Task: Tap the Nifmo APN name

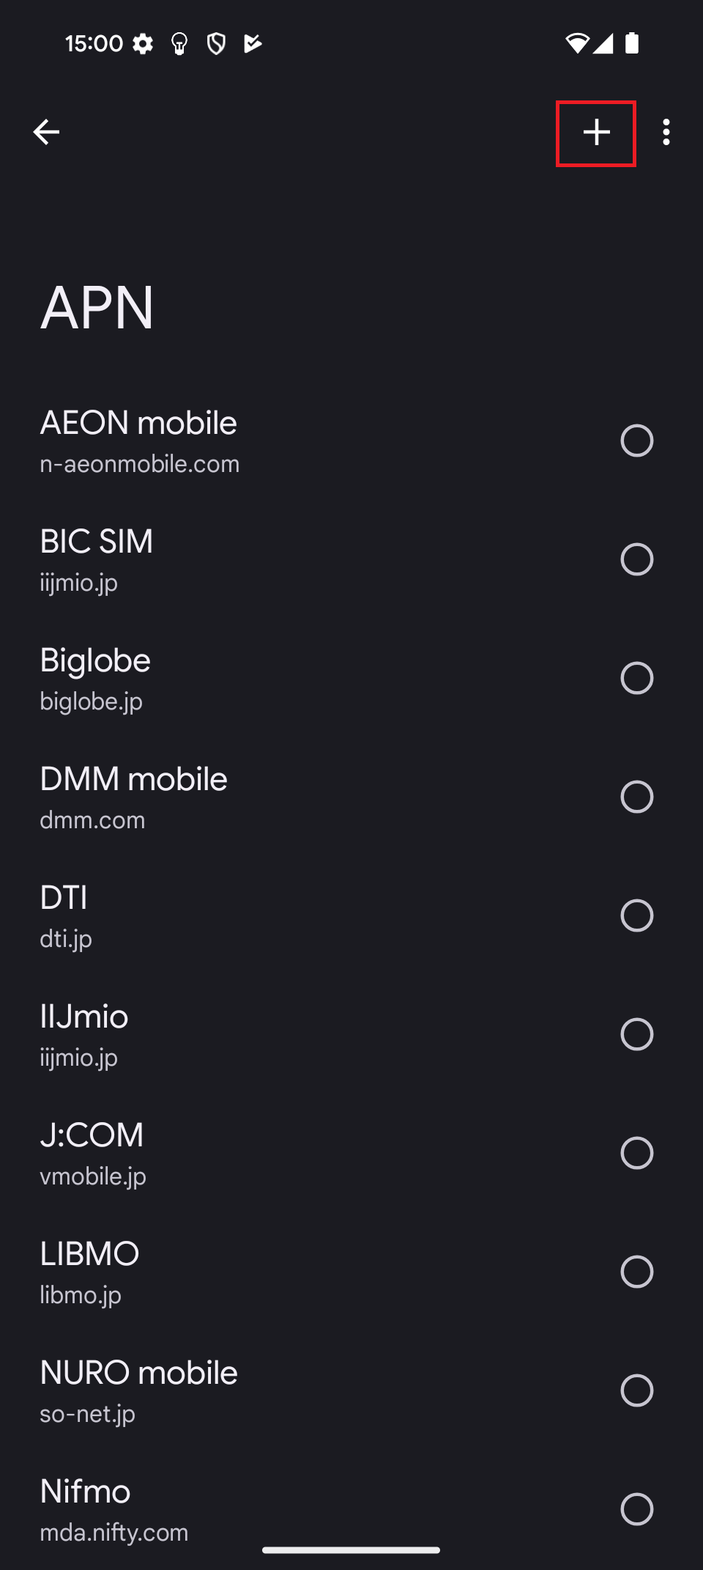Action: point(86,1492)
